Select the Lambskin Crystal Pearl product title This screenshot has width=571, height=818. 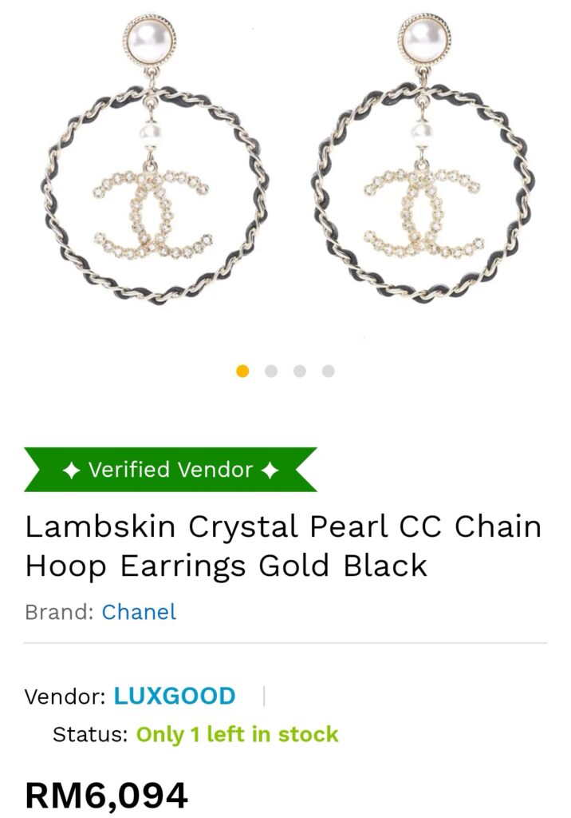tap(283, 546)
